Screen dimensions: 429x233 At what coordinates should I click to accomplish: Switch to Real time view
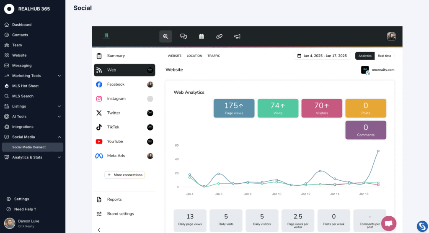[x=385, y=56]
